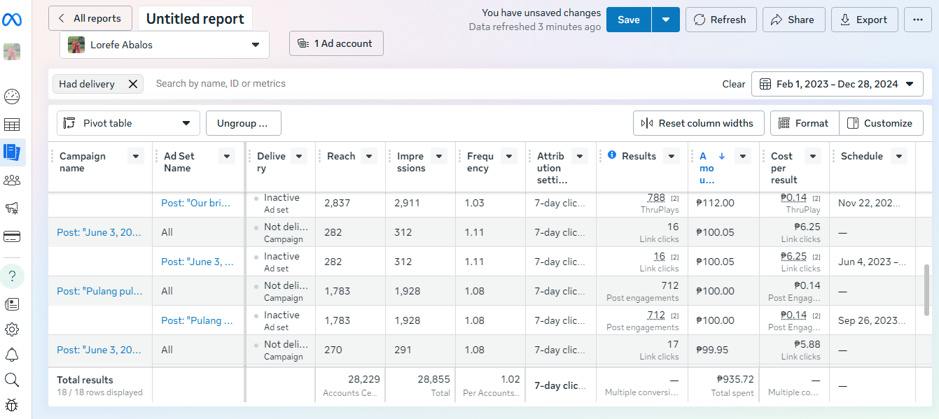The image size is (939, 419).
Task: Open the Settings gear icon
Action: point(12,329)
